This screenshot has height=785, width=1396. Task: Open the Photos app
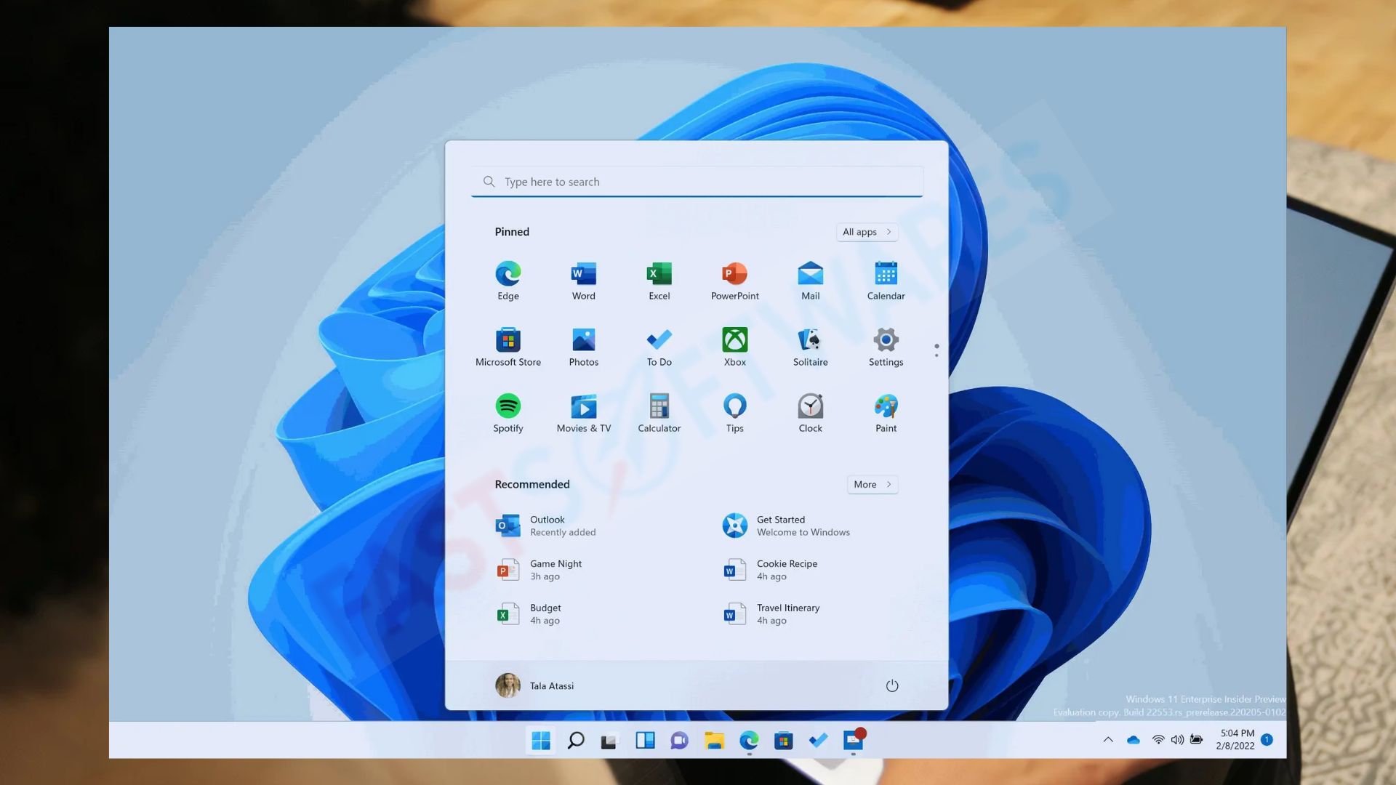click(x=584, y=347)
